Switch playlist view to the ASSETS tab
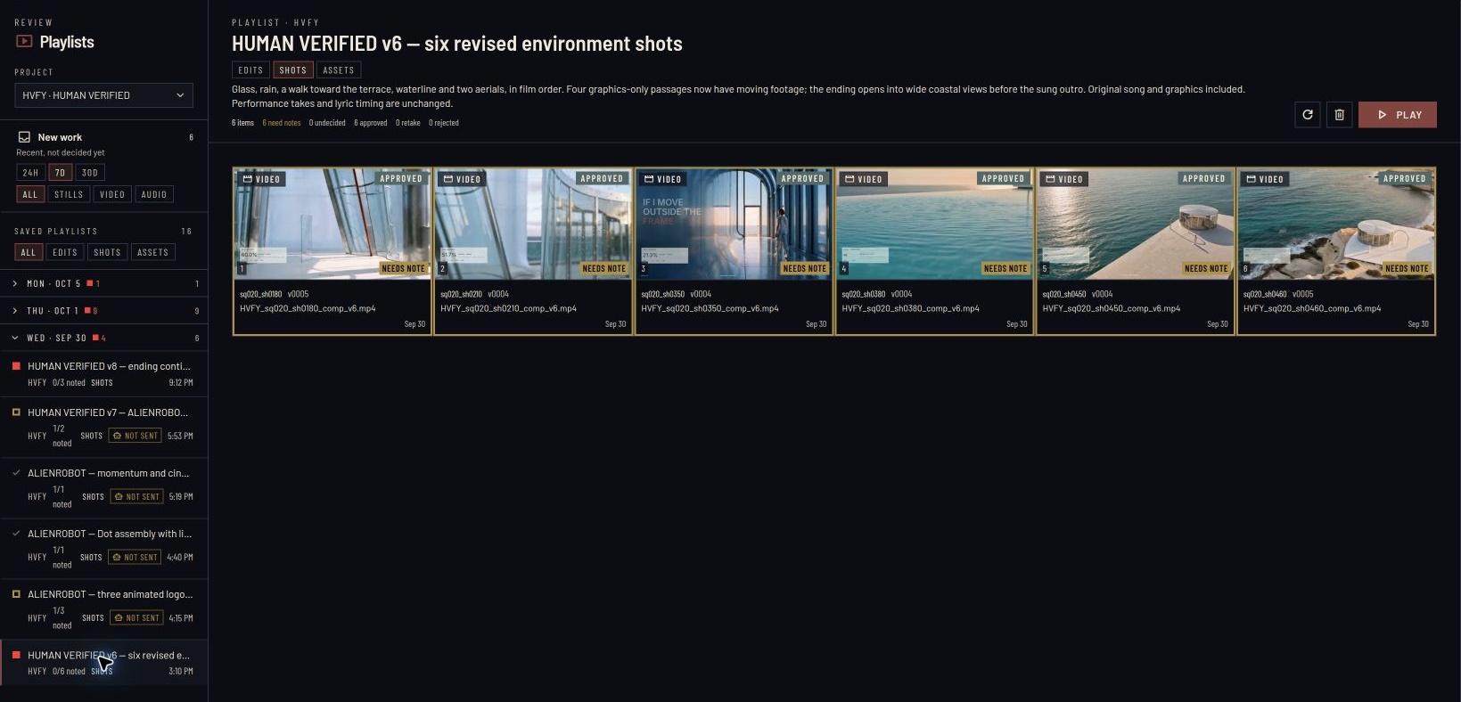The height and width of the screenshot is (702, 1461). click(x=339, y=70)
